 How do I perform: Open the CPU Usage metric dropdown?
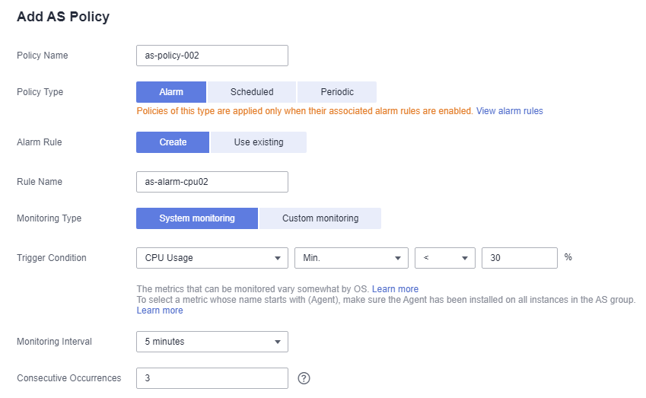(212, 258)
